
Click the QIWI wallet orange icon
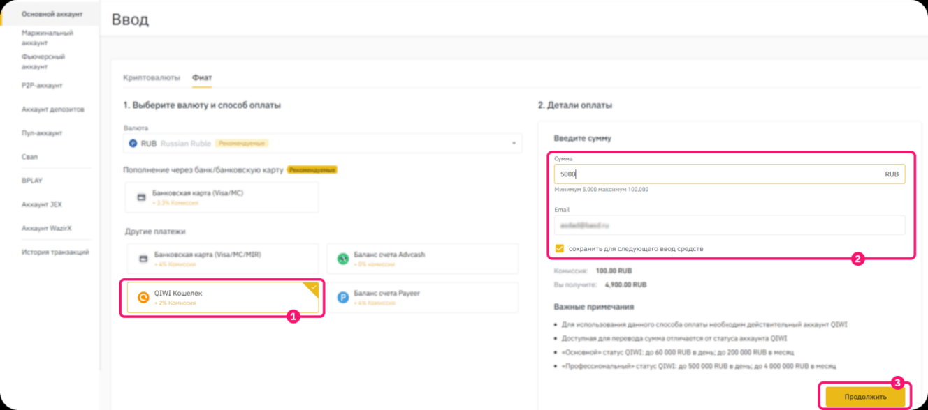pyautogui.click(x=143, y=298)
